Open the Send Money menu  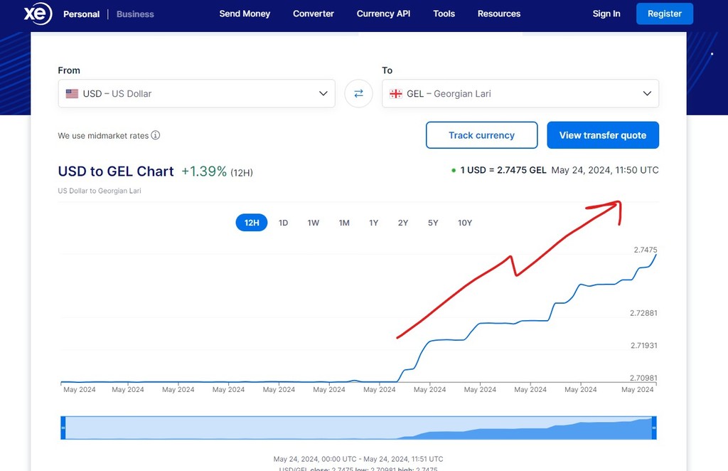point(245,14)
